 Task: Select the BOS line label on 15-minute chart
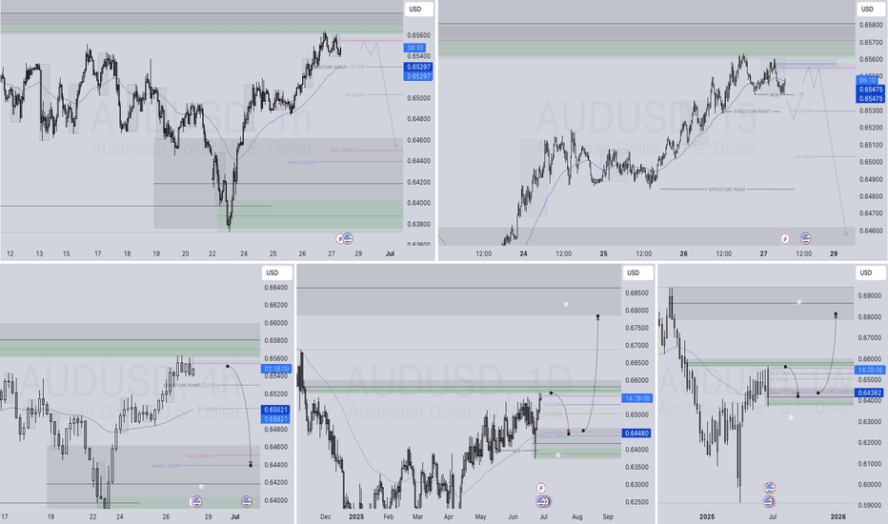(775, 95)
